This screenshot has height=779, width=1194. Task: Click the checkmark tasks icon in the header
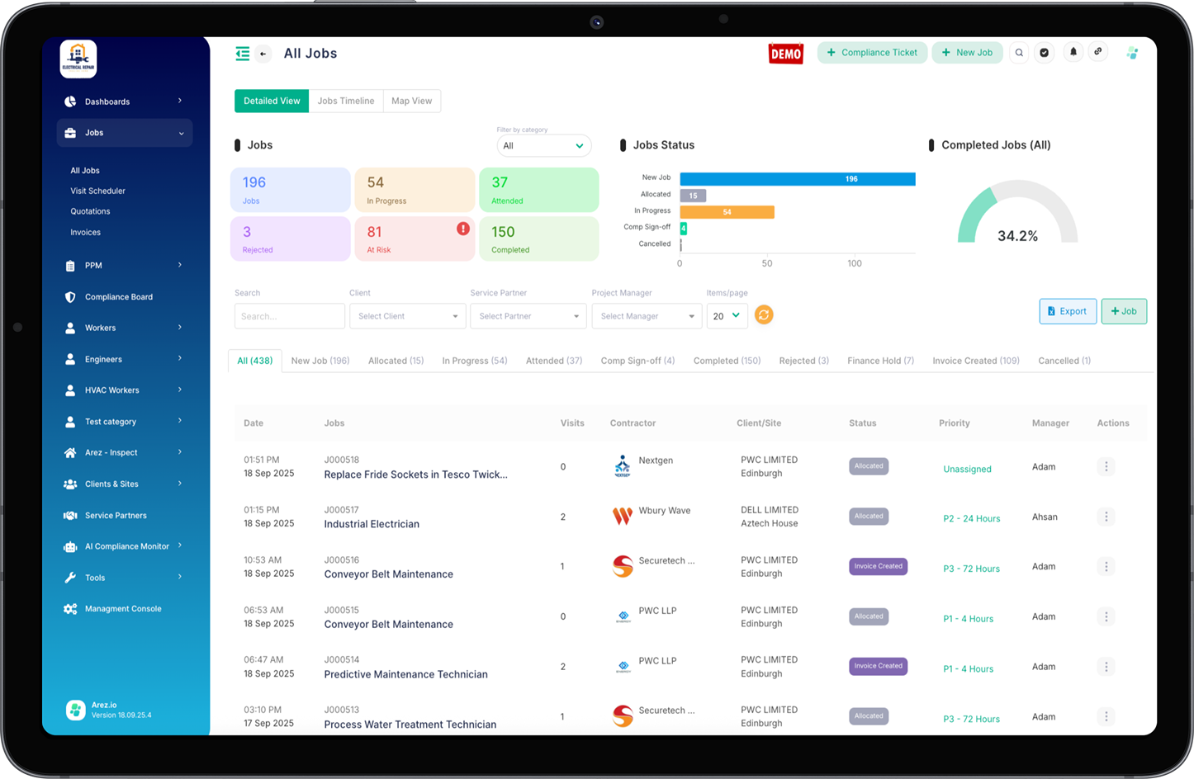tap(1045, 52)
